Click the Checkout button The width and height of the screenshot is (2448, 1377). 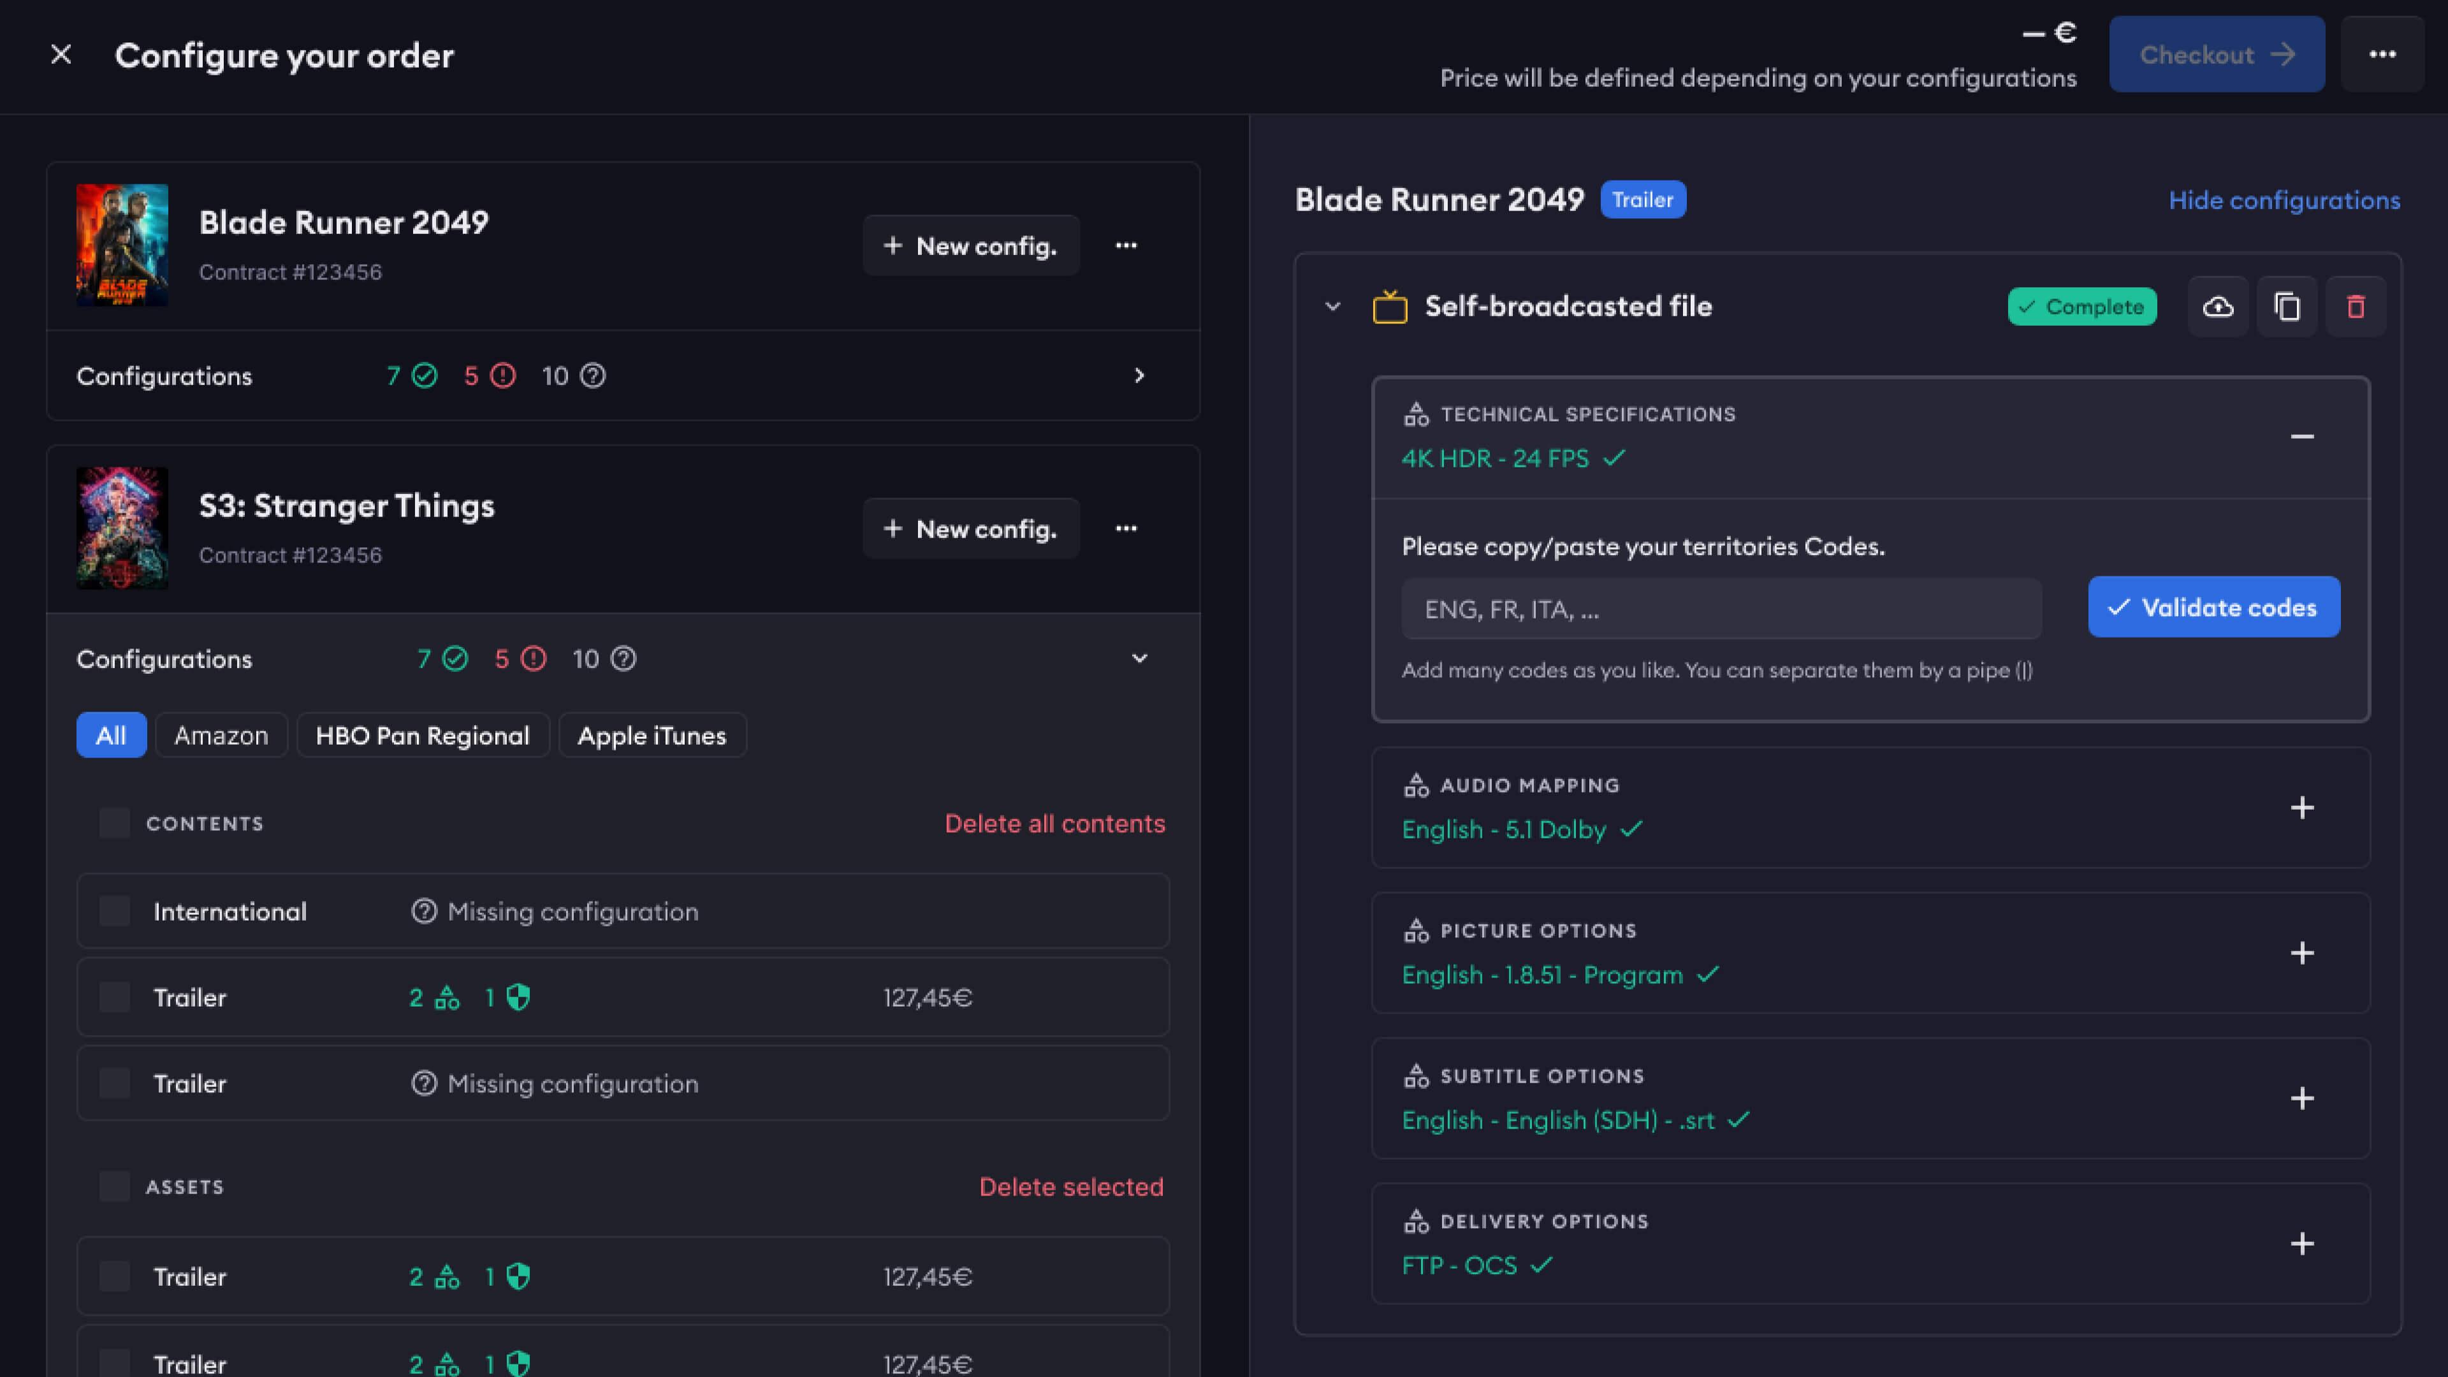point(2217,54)
